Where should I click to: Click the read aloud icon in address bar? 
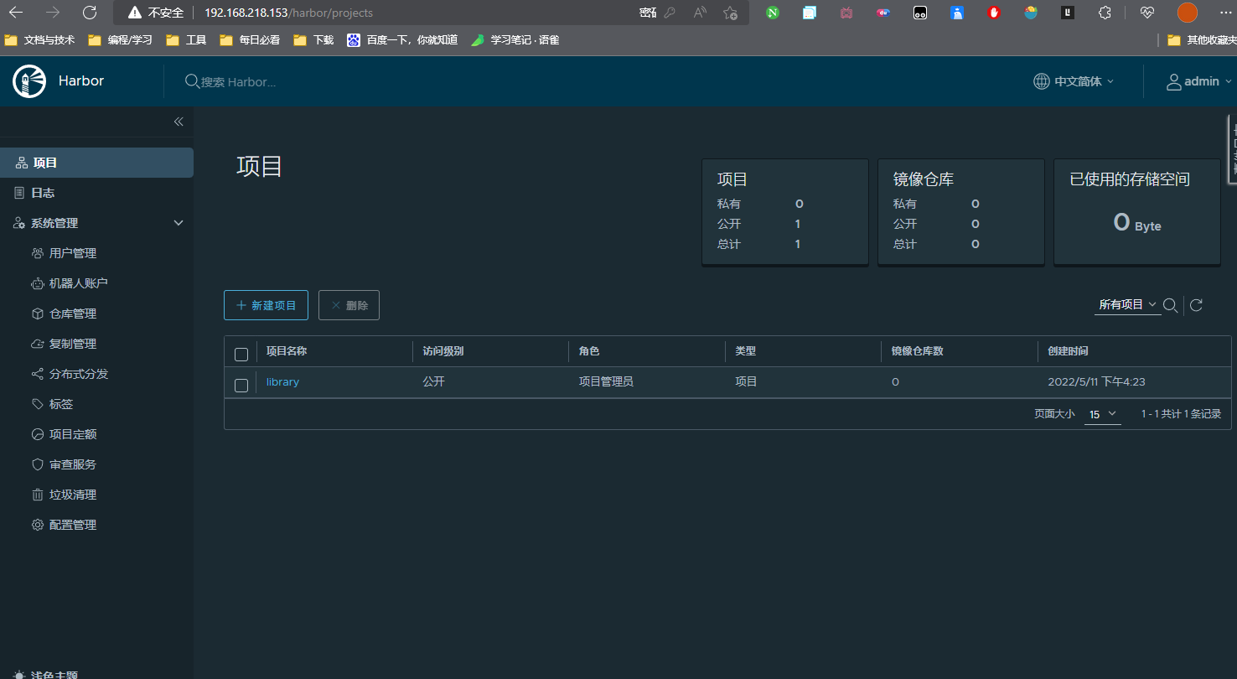coord(700,13)
